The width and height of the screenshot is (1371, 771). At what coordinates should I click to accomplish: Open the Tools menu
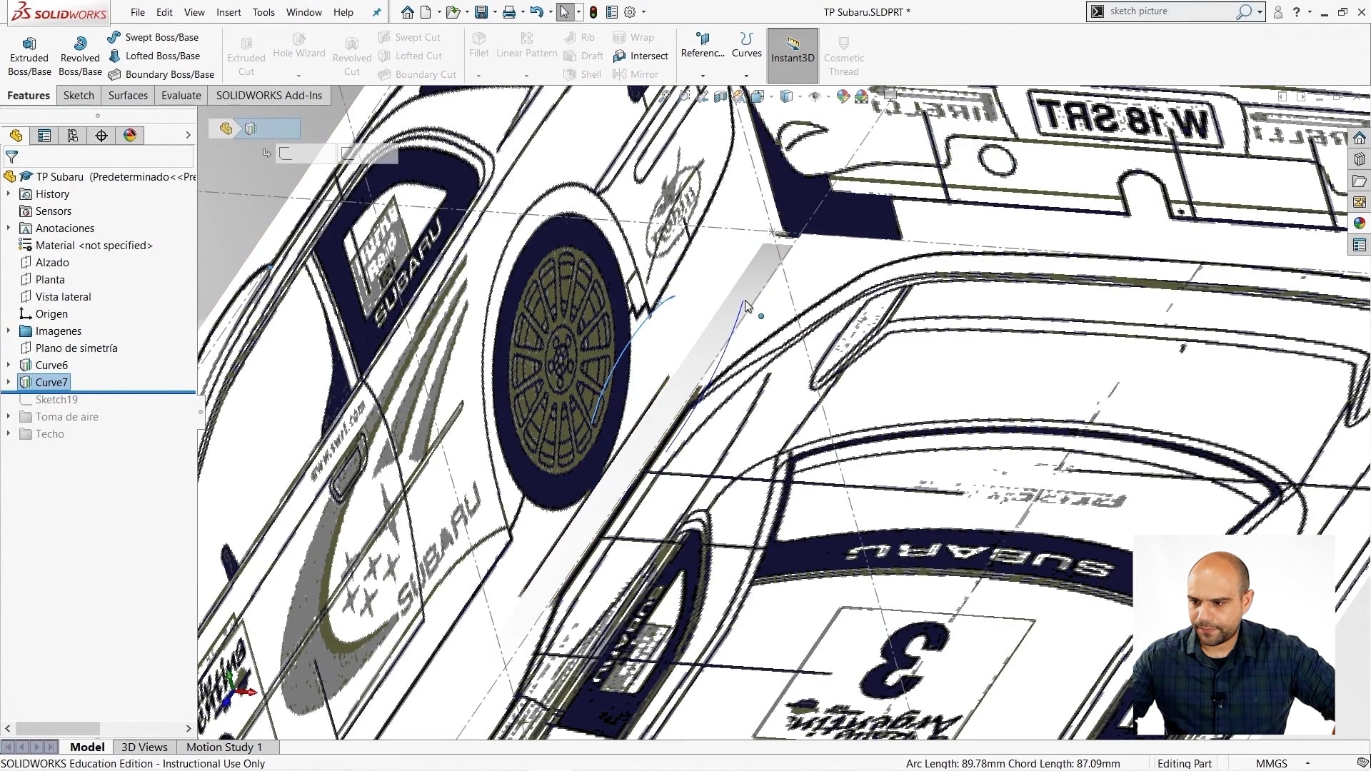[x=263, y=12]
